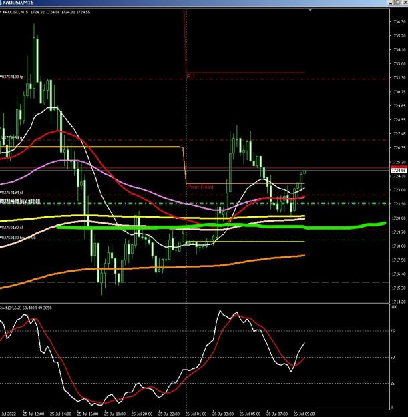Click the XAUUSD,M15 window title
The width and height of the screenshot is (408, 417).
[18, 3]
